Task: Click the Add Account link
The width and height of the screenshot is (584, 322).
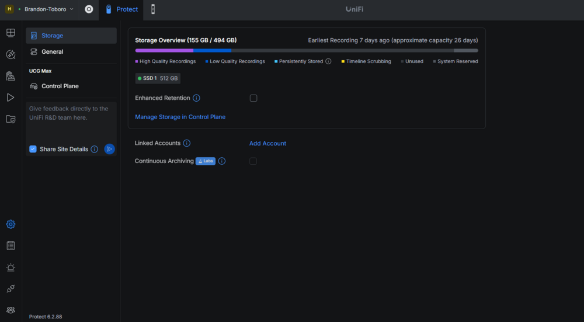Action: (268, 144)
